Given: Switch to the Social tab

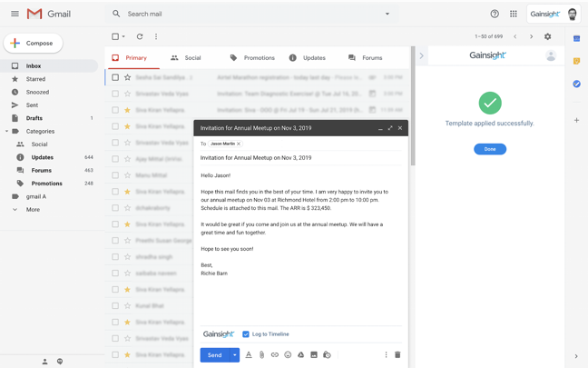Looking at the screenshot, I should point(186,58).
